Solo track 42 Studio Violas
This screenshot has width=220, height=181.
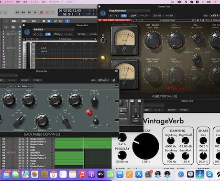pos(23,144)
